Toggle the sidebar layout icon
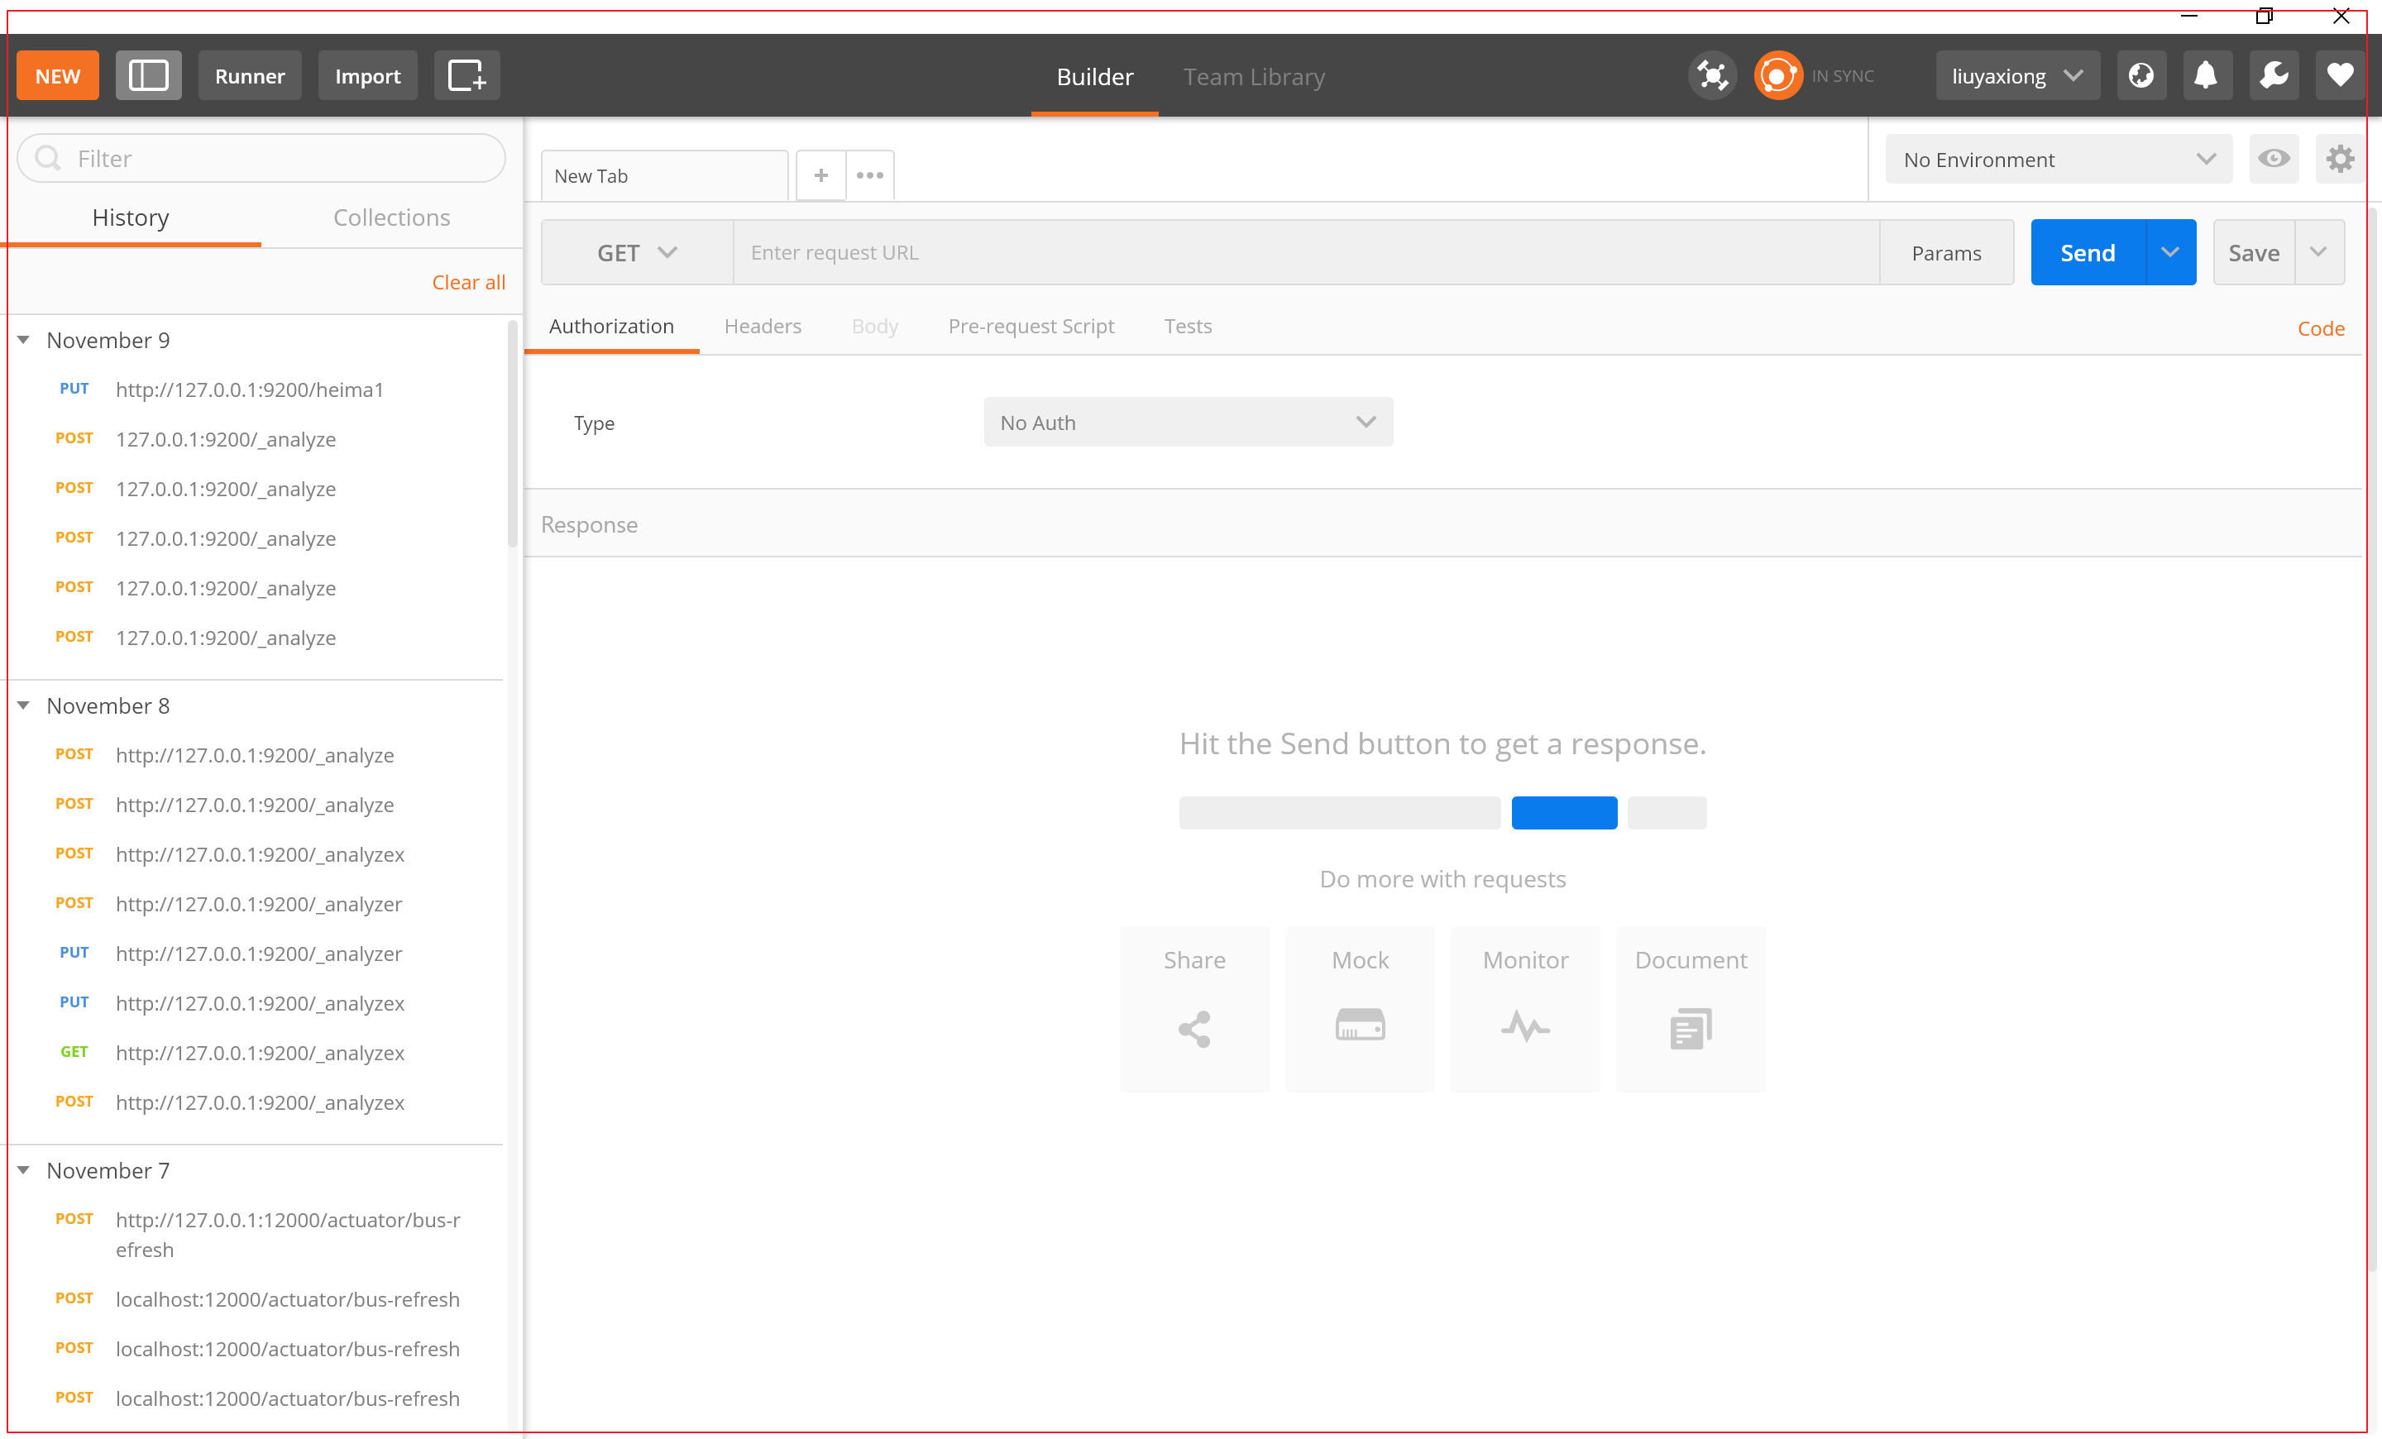The width and height of the screenshot is (2382, 1439). click(x=148, y=75)
